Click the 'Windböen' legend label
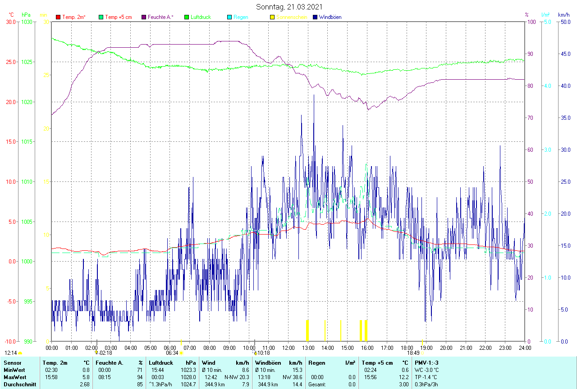The height and width of the screenshot is (389, 577). (x=330, y=18)
